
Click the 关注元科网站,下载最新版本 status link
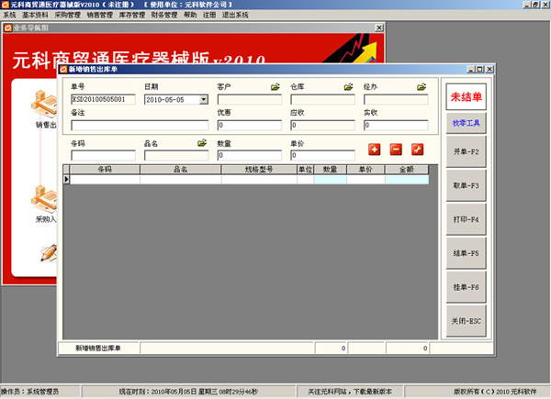click(350, 392)
